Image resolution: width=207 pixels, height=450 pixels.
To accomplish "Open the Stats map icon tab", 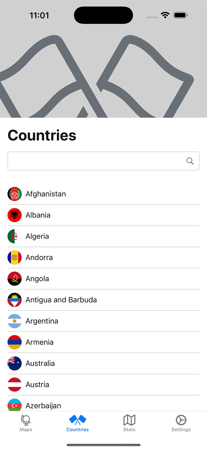I will coord(129,420).
